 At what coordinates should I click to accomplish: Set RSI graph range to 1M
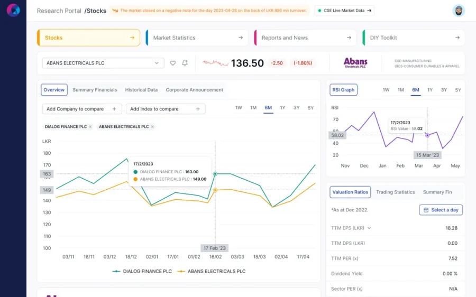(x=401, y=90)
